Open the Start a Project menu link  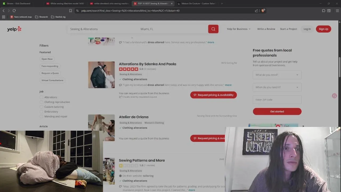pyautogui.click(x=289, y=29)
